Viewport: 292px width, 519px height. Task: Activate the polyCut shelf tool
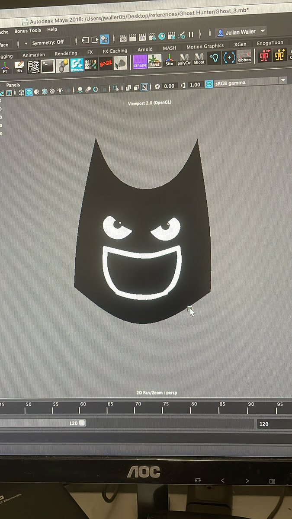pyautogui.click(x=184, y=59)
